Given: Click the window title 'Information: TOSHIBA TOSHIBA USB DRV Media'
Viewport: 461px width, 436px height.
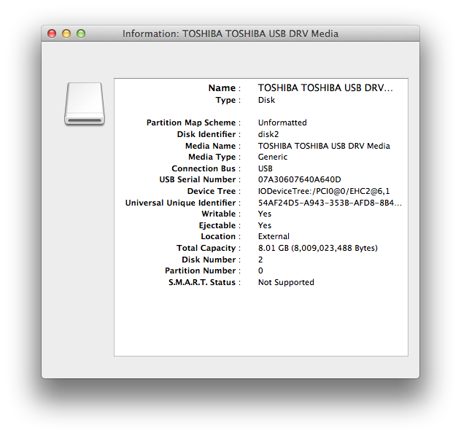Looking at the screenshot, I should (230, 34).
